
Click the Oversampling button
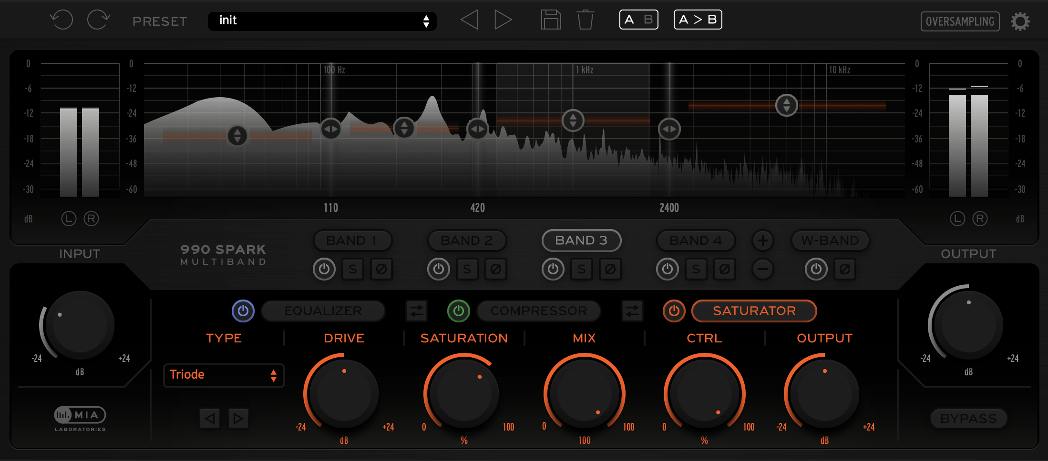[x=960, y=21]
